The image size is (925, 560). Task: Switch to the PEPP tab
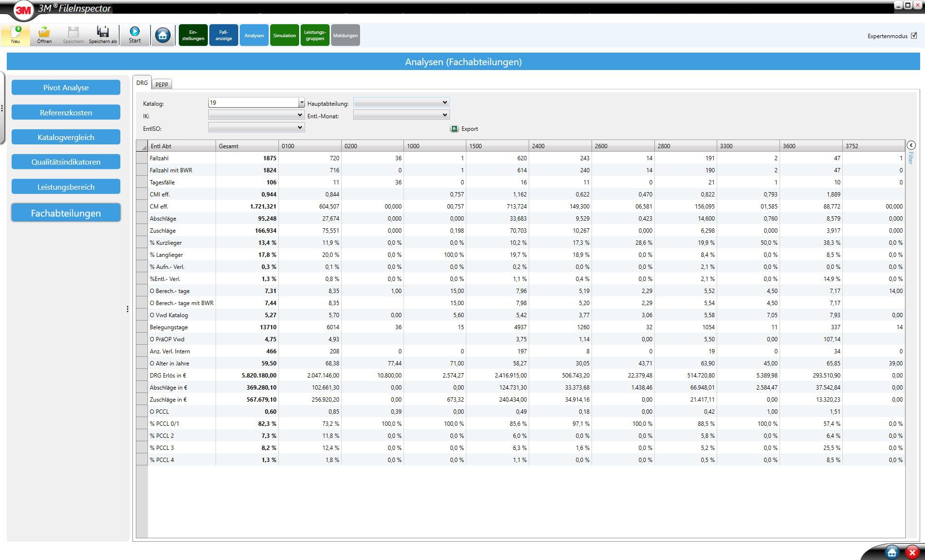(x=162, y=84)
